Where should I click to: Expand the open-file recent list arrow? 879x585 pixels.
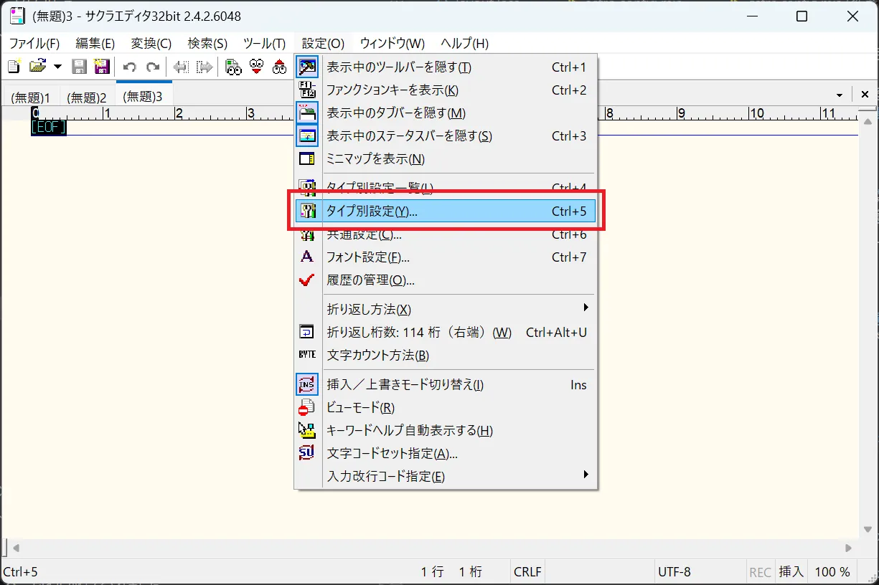(57, 67)
